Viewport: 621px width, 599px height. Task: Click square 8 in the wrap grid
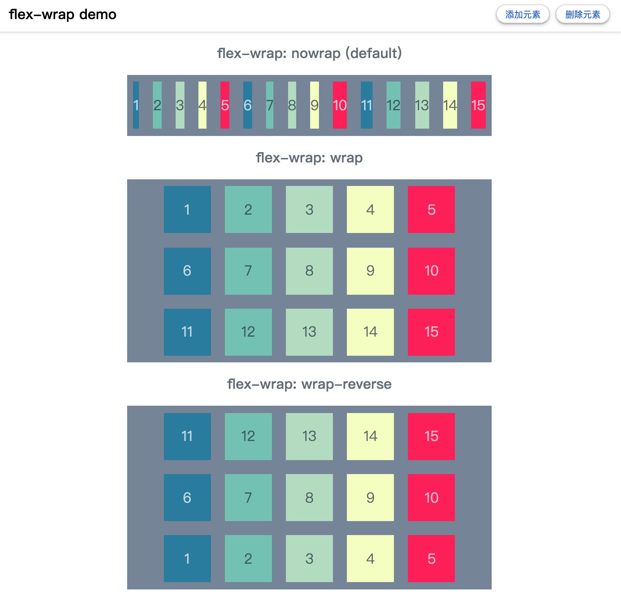[x=309, y=271]
